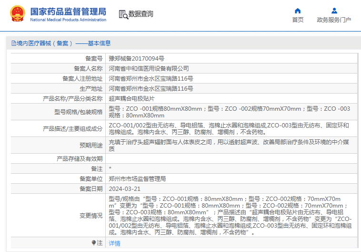Click the 生产地址 row label

click(x=91, y=89)
